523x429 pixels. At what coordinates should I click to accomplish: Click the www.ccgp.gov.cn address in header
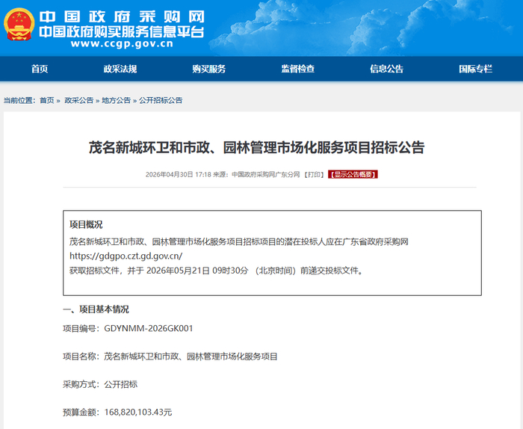click(x=122, y=43)
